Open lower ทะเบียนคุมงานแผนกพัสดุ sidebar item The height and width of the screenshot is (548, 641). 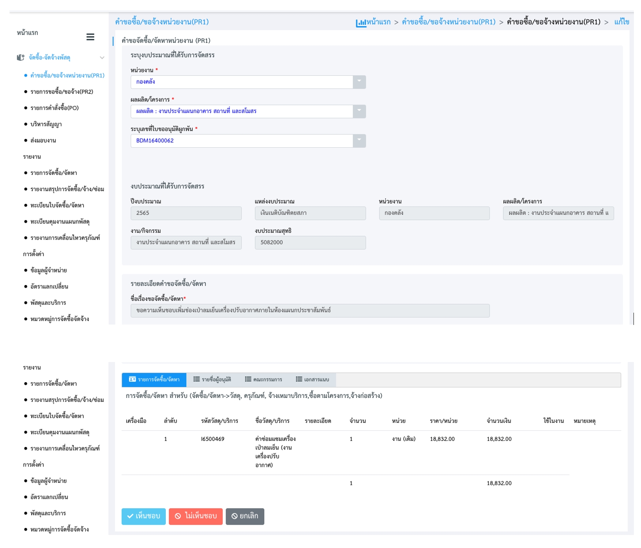(60, 432)
